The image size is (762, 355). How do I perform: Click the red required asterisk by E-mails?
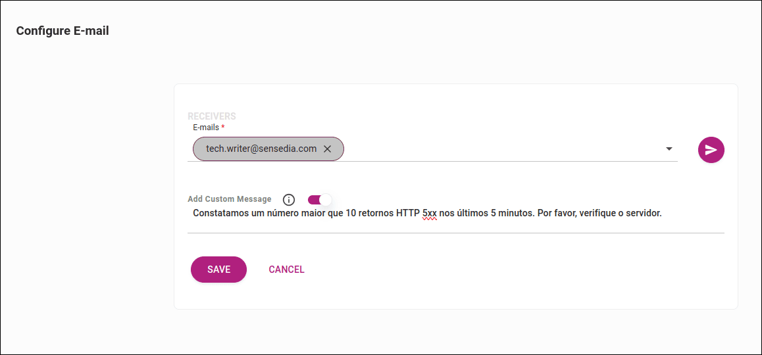223,127
